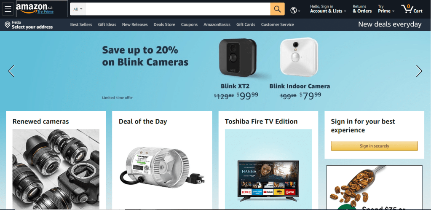
Task: Expand the All search category dropdown
Action: 78,9
